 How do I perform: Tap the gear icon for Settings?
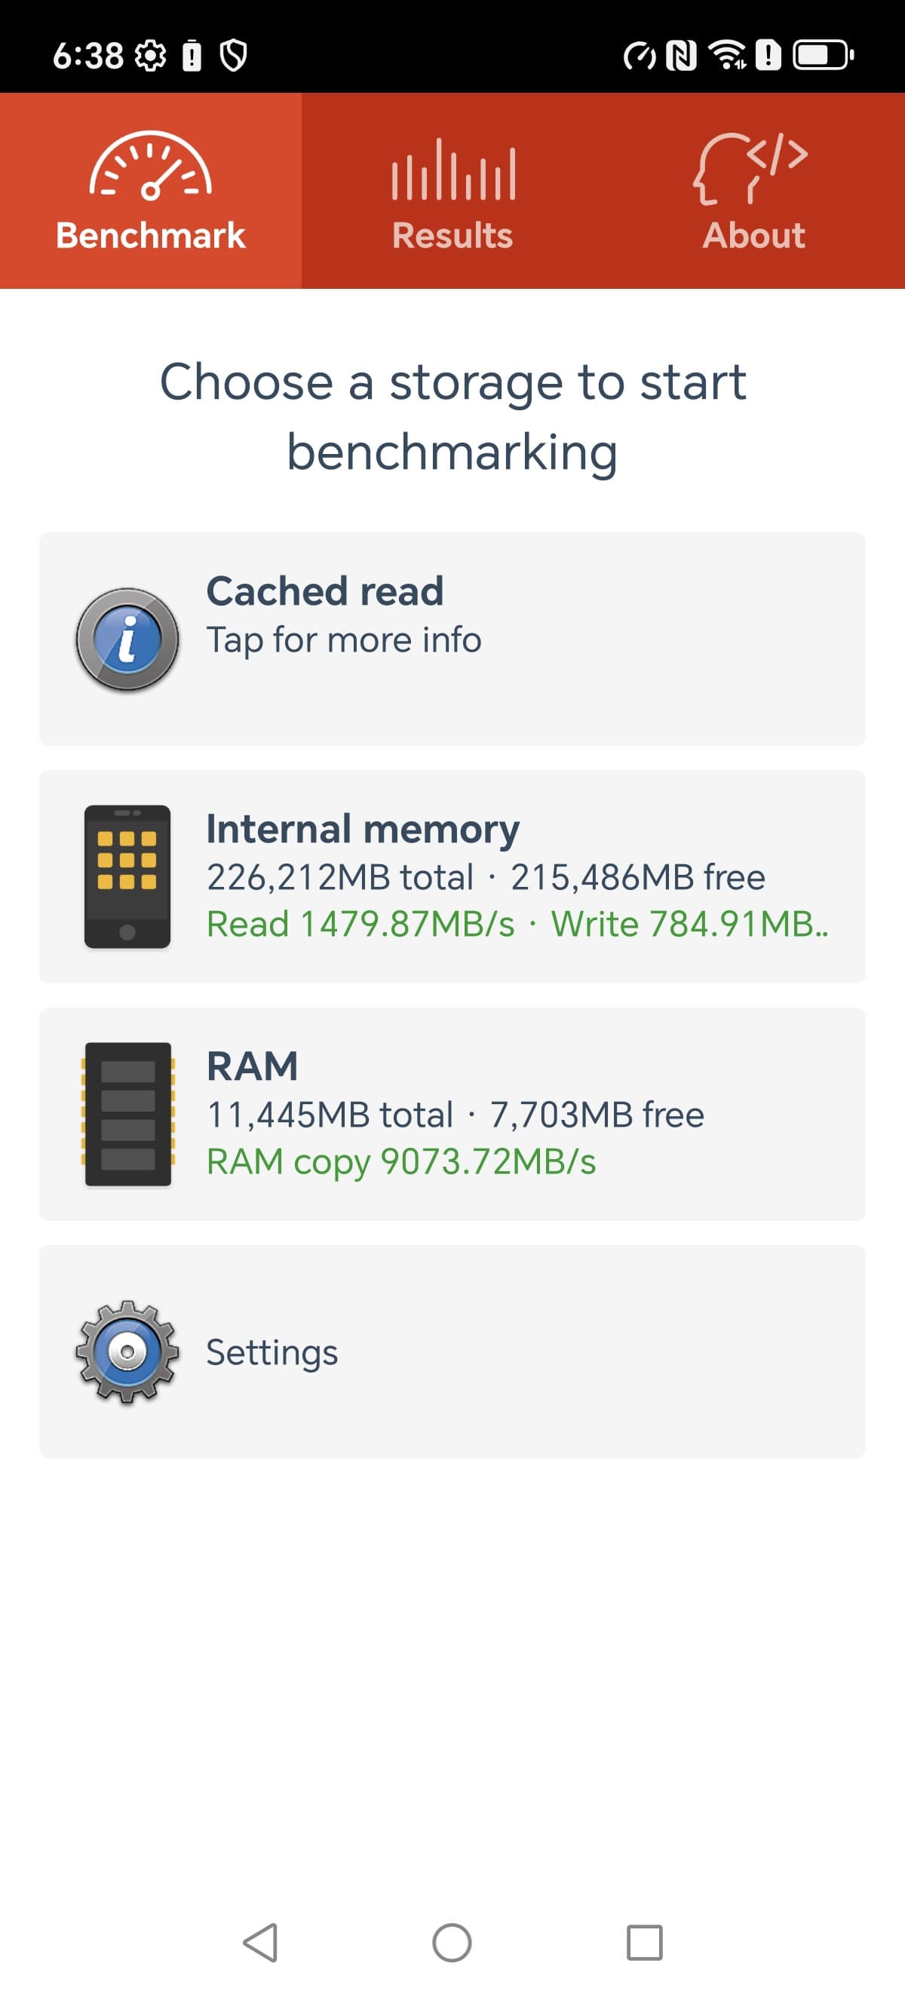127,1351
